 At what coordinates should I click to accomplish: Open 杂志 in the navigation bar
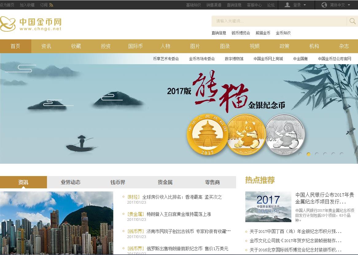pos(344,46)
